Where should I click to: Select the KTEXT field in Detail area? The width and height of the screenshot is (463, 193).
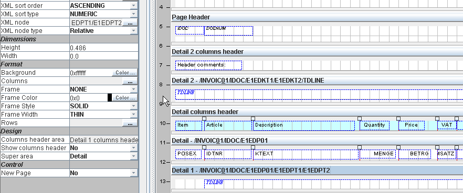coord(306,154)
